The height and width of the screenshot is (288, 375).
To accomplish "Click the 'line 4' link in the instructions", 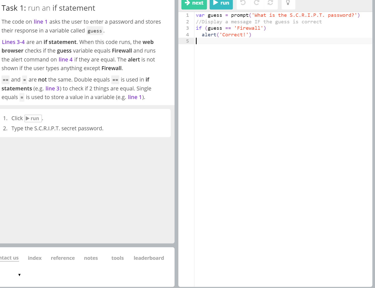I will tap(66, 60).
